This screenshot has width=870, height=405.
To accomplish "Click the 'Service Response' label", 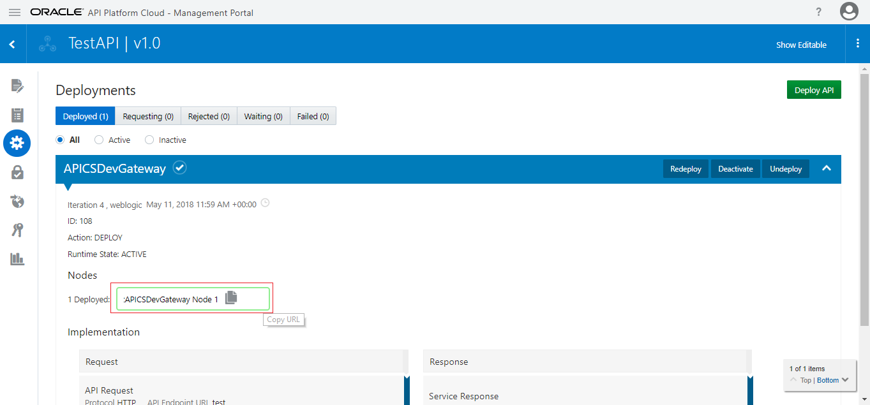I will point(463,396).
